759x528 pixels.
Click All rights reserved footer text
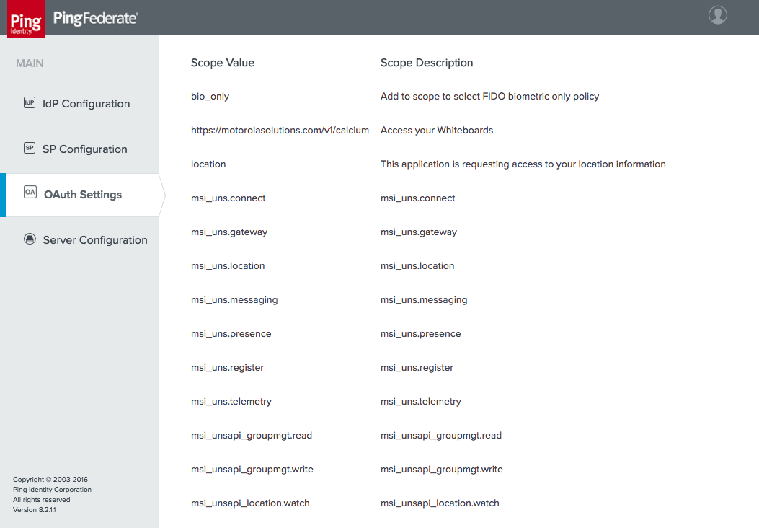(x=41, y=500)
